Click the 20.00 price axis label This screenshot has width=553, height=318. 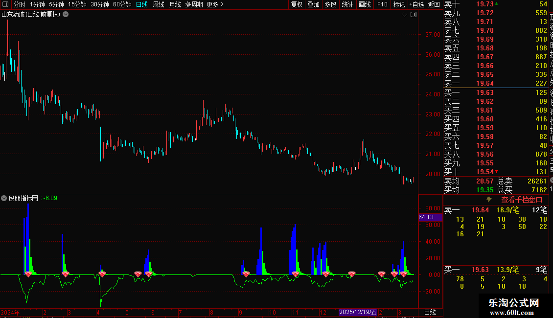pos(433,174)
